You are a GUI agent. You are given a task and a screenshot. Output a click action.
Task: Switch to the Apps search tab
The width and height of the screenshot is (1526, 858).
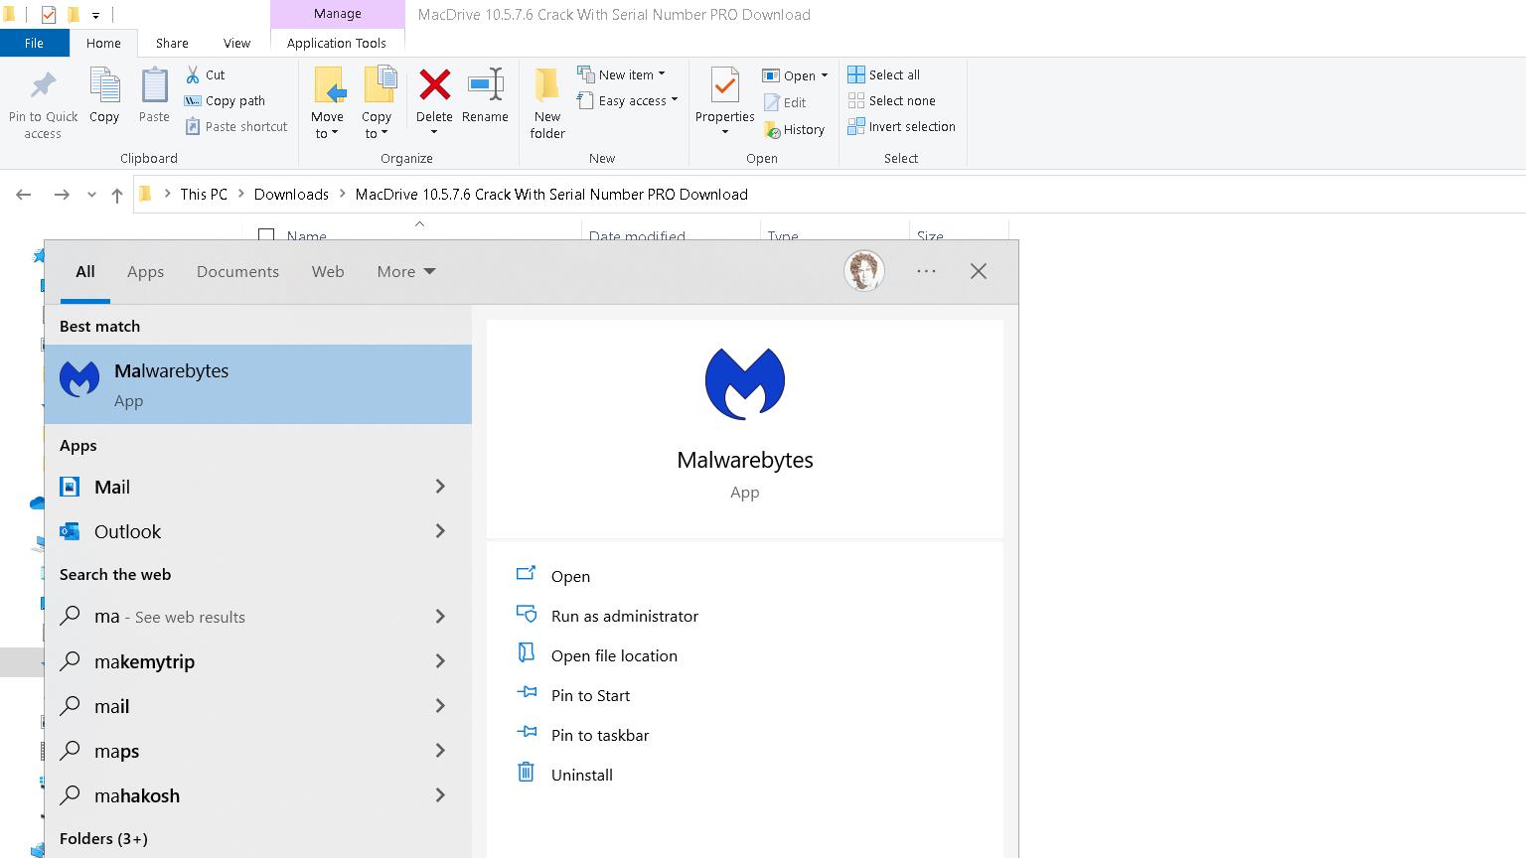click(145, 271)
